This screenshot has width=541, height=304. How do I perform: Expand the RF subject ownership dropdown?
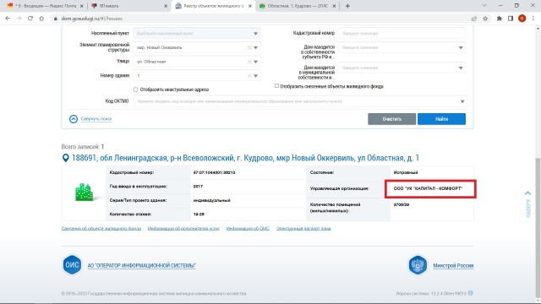pos(461,47)
